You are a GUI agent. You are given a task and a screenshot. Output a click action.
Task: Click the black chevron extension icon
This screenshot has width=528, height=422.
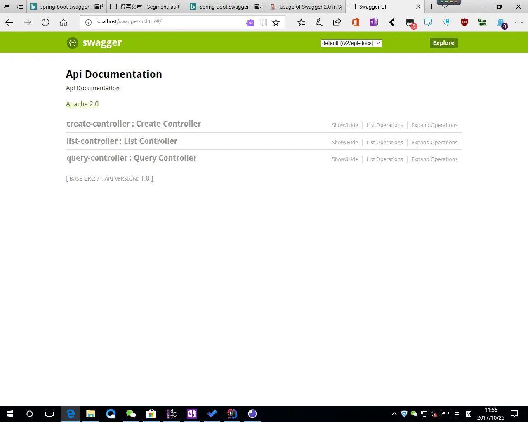click(x=392, y=23)
